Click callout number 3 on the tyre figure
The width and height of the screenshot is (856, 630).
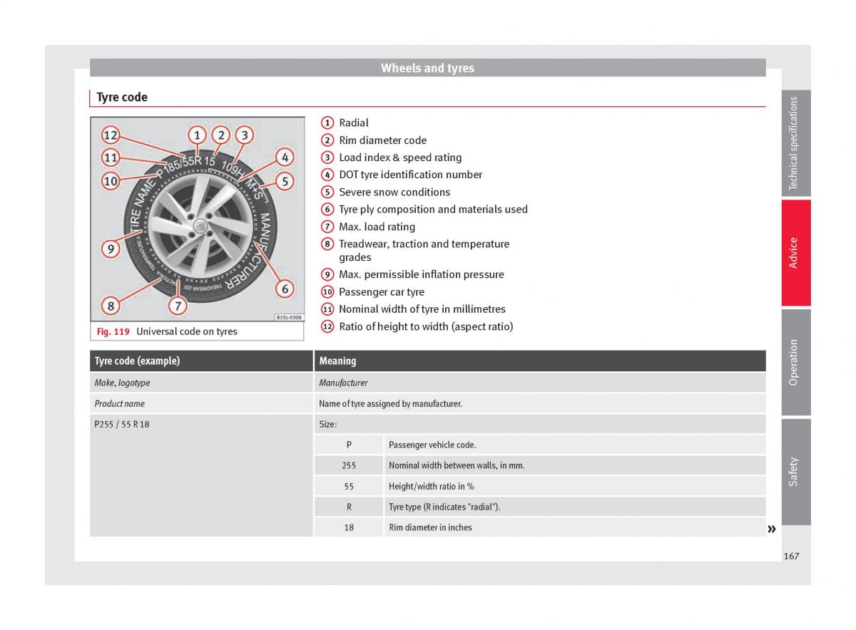tap(245, 135)
